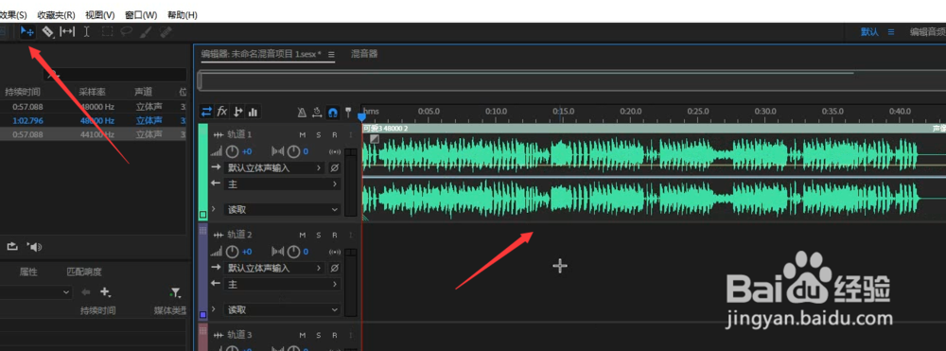Image resolution: width=946 pixels, height=351 pixels.
Task: Toggle polarity reverse on 轨道 2
Action: [x=335, y=268]
